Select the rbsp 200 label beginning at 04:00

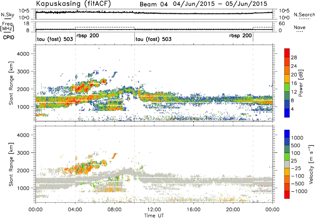[87, 36]
